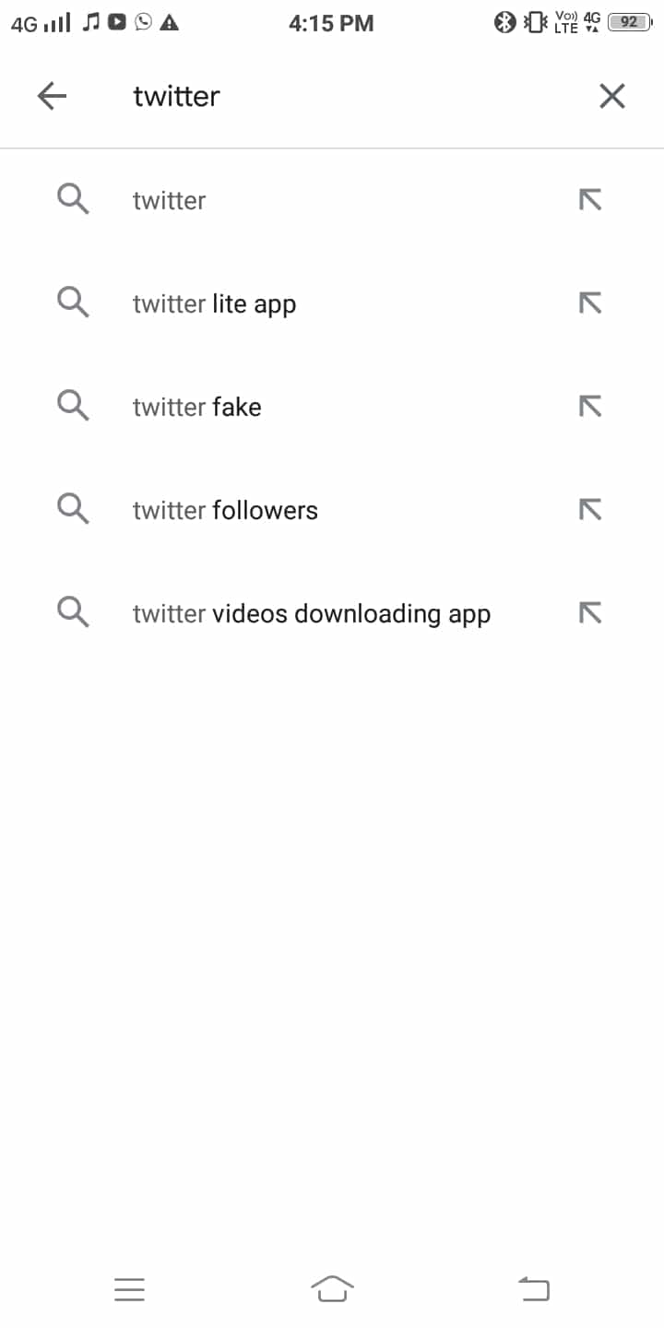Tap the fill-in arrow for 'twitter fake'
Screen dimensions: 664x1328
590,406
